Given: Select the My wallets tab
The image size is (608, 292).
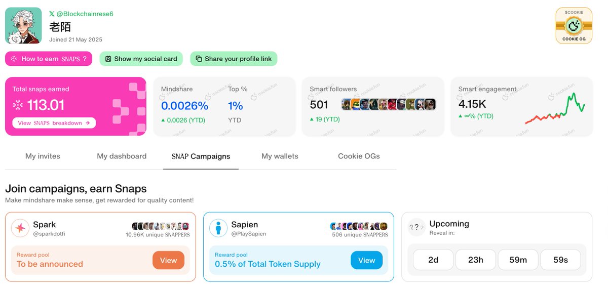Looking at the screenshot, I should tap(280, 156).
